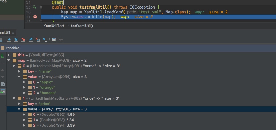Screen dimensions: 276x130
Task: Select the 'this = {YamlUtilTest@965}' row
Action: click(141, 55)
